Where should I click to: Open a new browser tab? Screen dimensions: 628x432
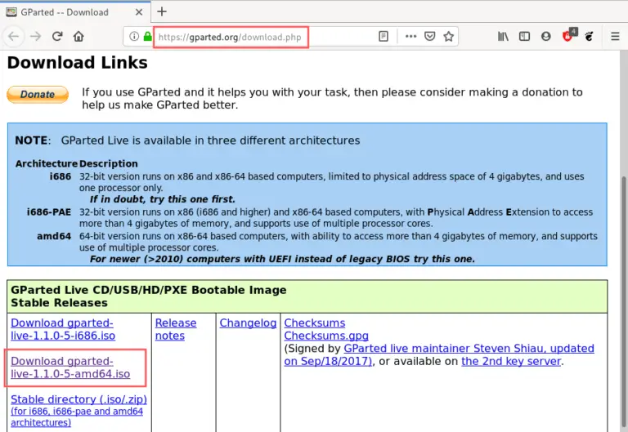point(162,11)
